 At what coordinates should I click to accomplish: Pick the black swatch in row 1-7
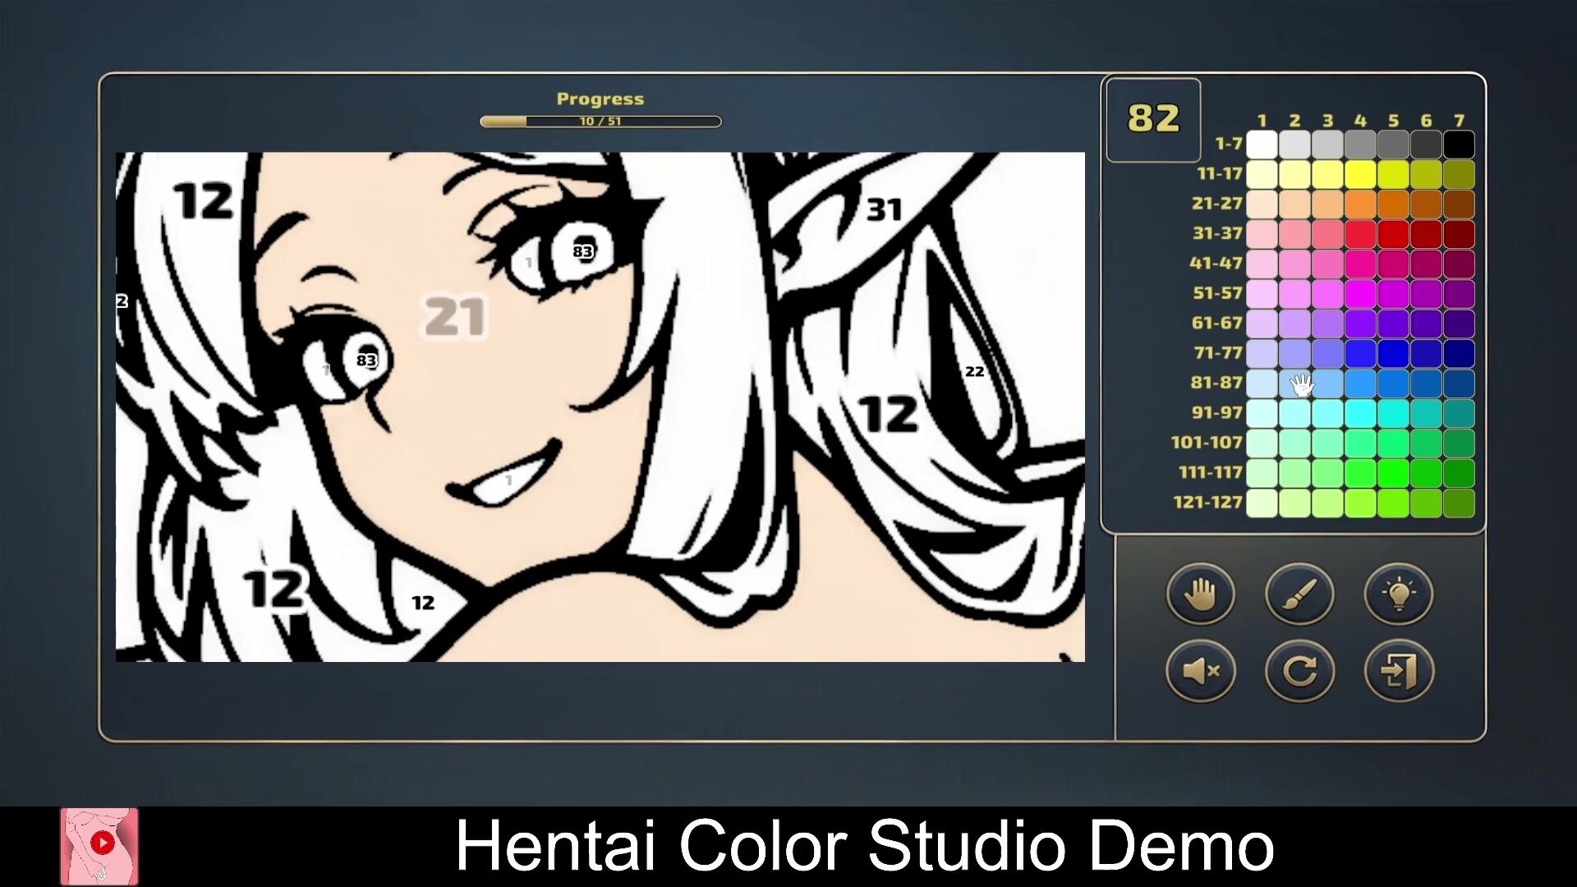[1459, 145]
